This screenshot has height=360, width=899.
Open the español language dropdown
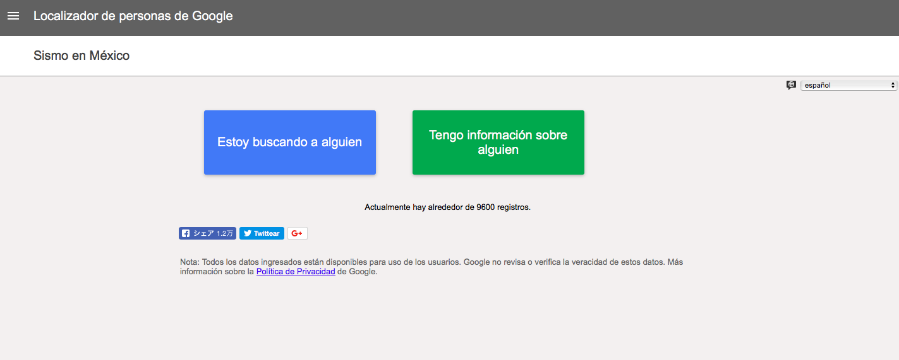click(x=848, y=85)
